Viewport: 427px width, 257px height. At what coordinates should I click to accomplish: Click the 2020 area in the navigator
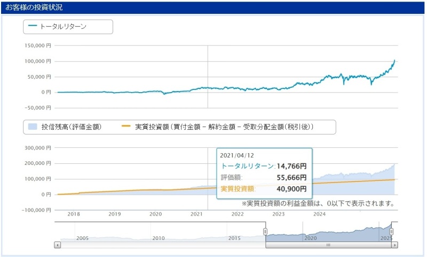(311, 238)
